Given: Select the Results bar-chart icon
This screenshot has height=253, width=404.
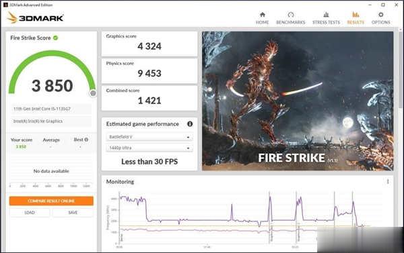Looking at the screenshot, I should [356, 15].
